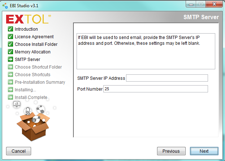This screenshot has width=225, height=161.
Task: Click the License Agreement checkmark icon
Action: [10, 36]
